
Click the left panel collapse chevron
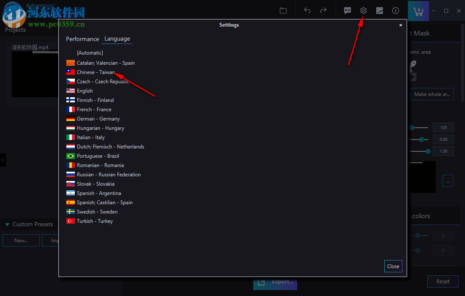(x=3, y=160)
